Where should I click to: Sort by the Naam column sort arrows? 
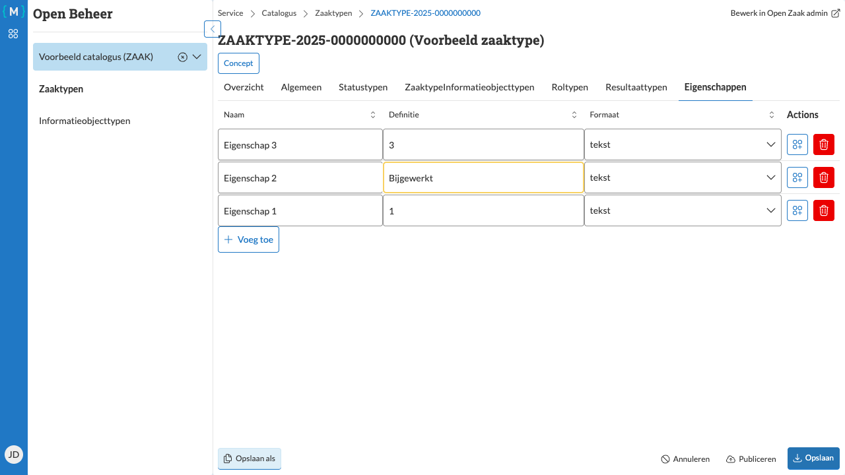coord(373,115)
